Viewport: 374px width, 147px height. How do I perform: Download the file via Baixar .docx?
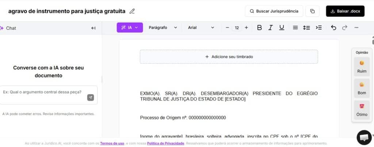[345, 11]
